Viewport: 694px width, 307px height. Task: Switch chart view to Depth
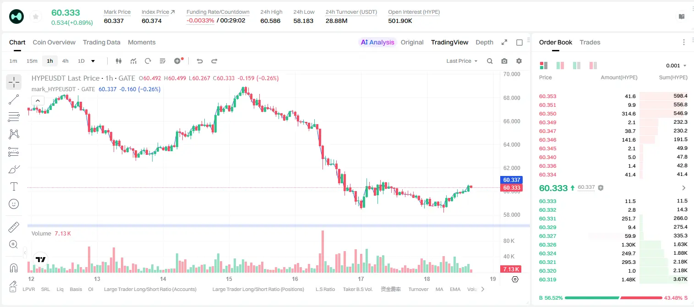pyautogui.click(x=484, y=42)
